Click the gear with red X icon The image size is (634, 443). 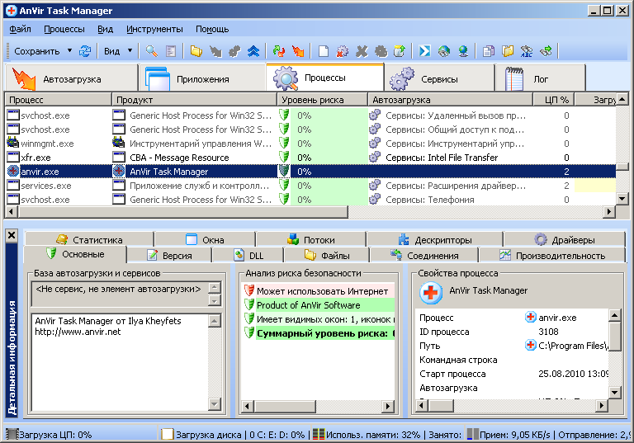[343, 51]
